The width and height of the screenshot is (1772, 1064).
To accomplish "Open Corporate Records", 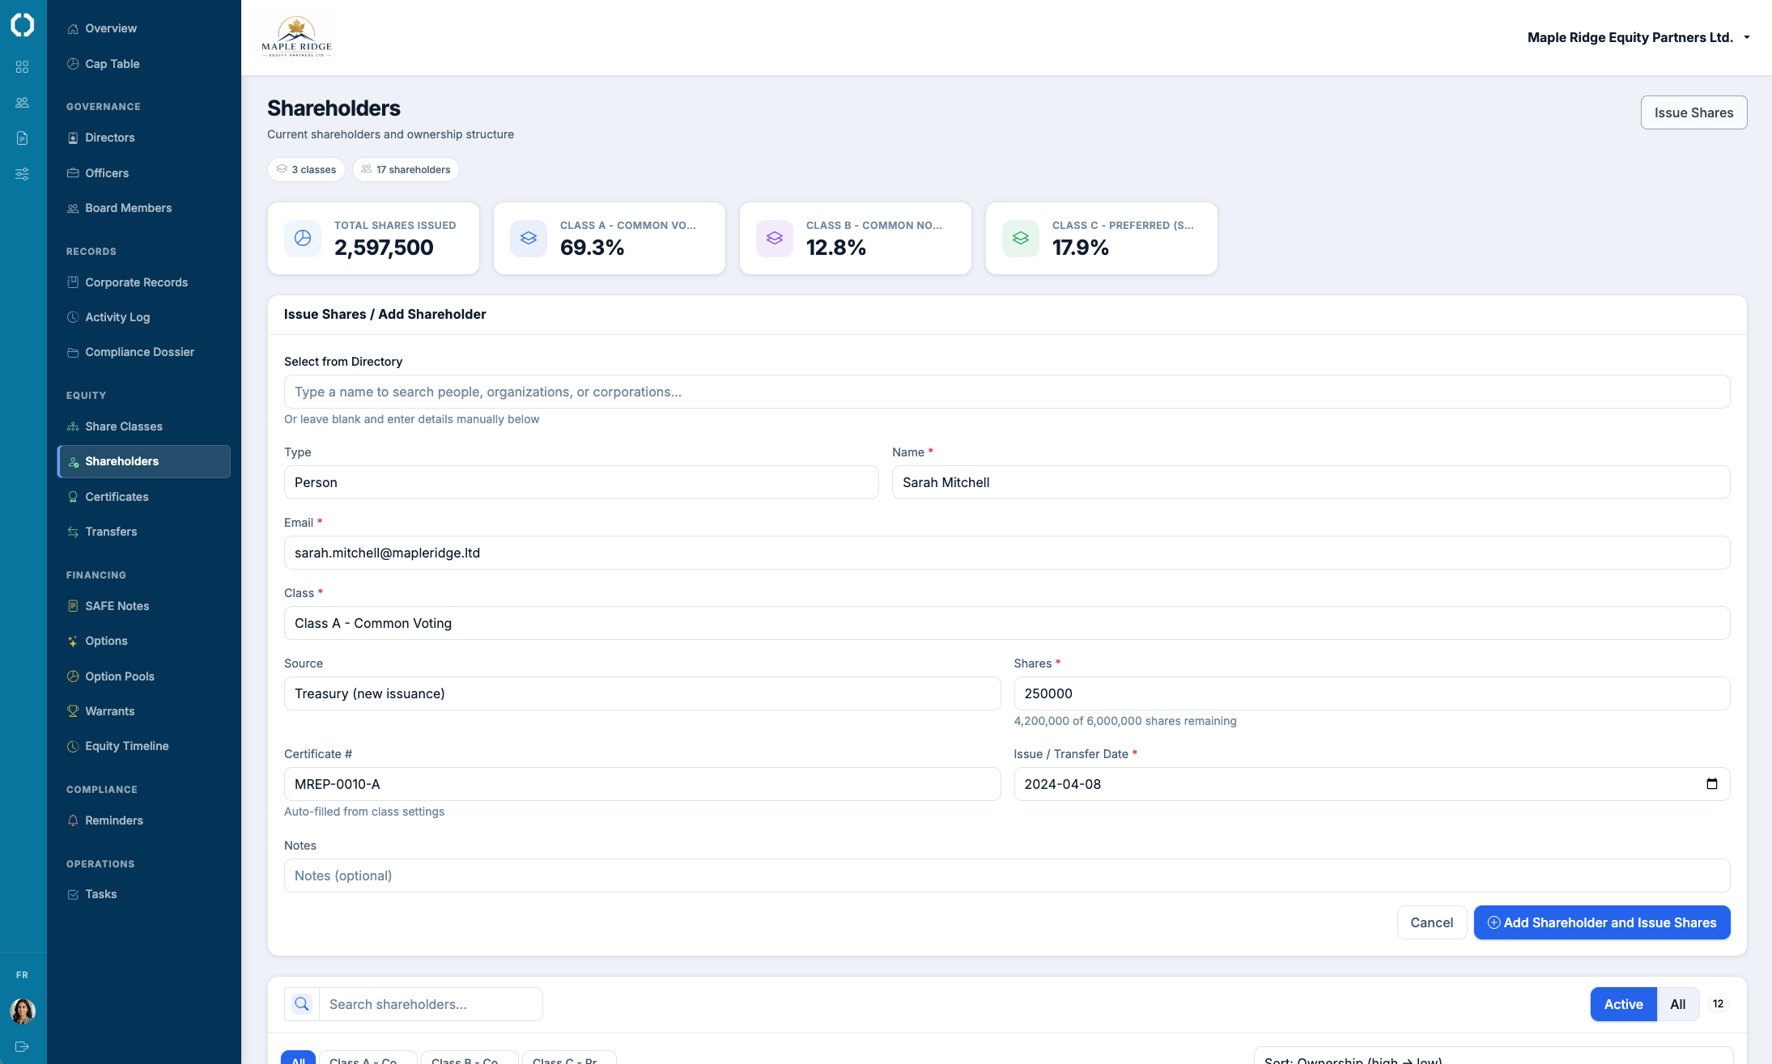I will pyautogui.click(x=144, y=282).
